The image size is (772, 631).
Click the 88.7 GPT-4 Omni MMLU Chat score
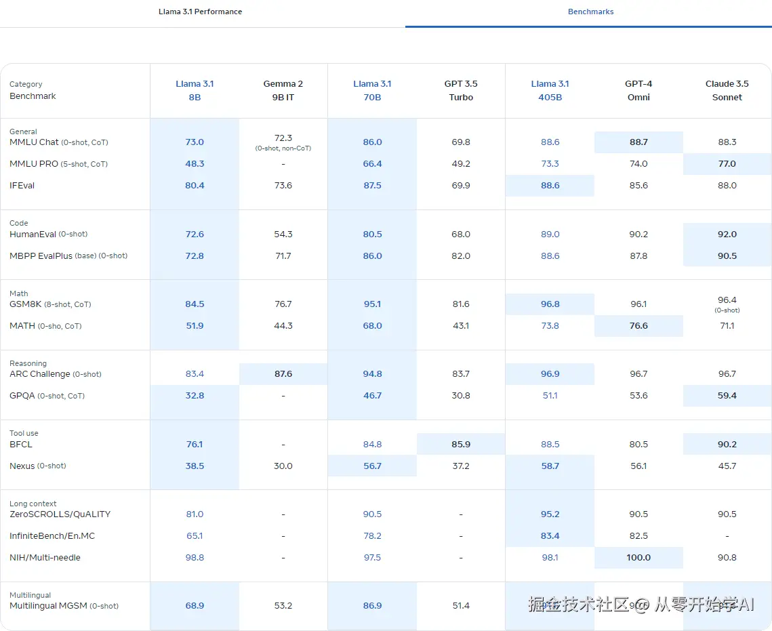click(x=638, y=142)
